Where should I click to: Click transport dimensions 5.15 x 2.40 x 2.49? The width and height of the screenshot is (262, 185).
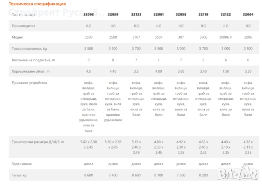click(x=136, y=147)
